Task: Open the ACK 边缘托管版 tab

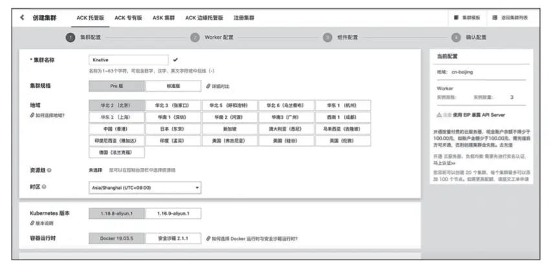Action: click(x=204, y=18)
